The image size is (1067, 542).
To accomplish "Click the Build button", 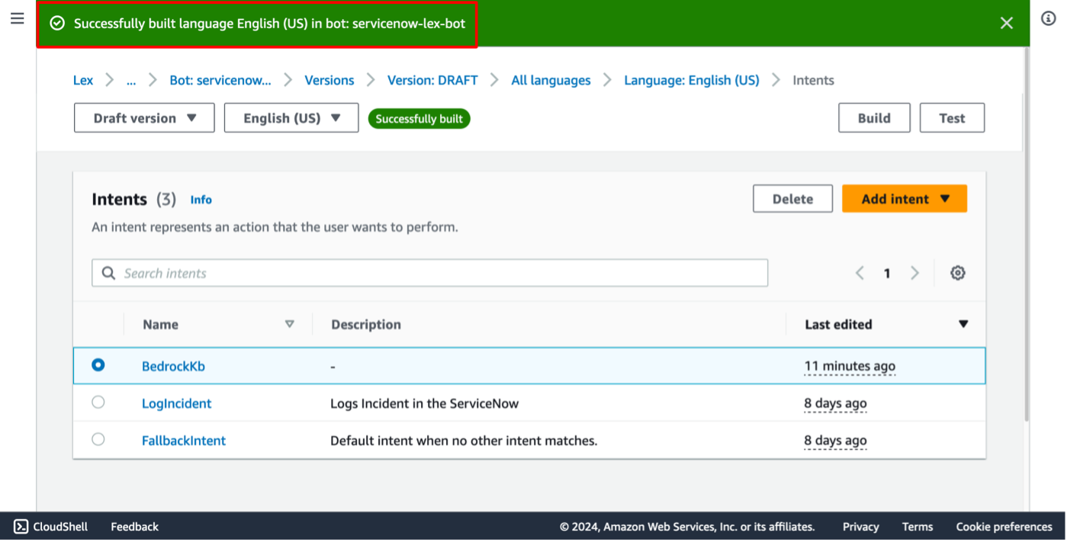I will pos(874,118).
